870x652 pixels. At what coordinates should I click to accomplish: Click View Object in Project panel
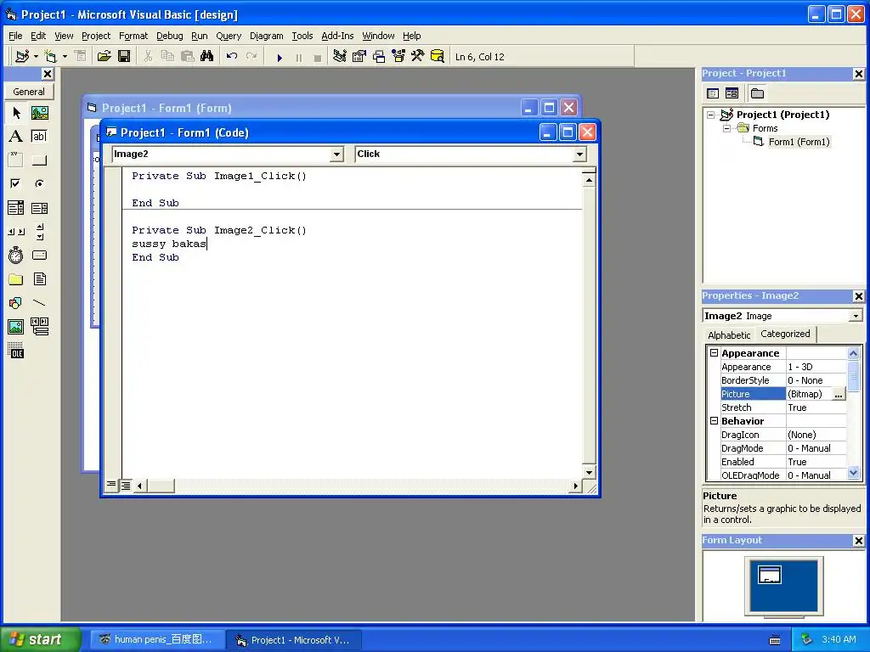[x=732, y=93]
